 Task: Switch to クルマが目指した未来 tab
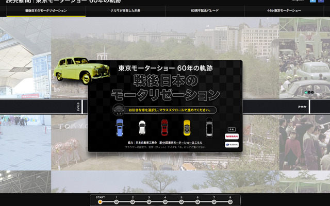click(125, 10)
